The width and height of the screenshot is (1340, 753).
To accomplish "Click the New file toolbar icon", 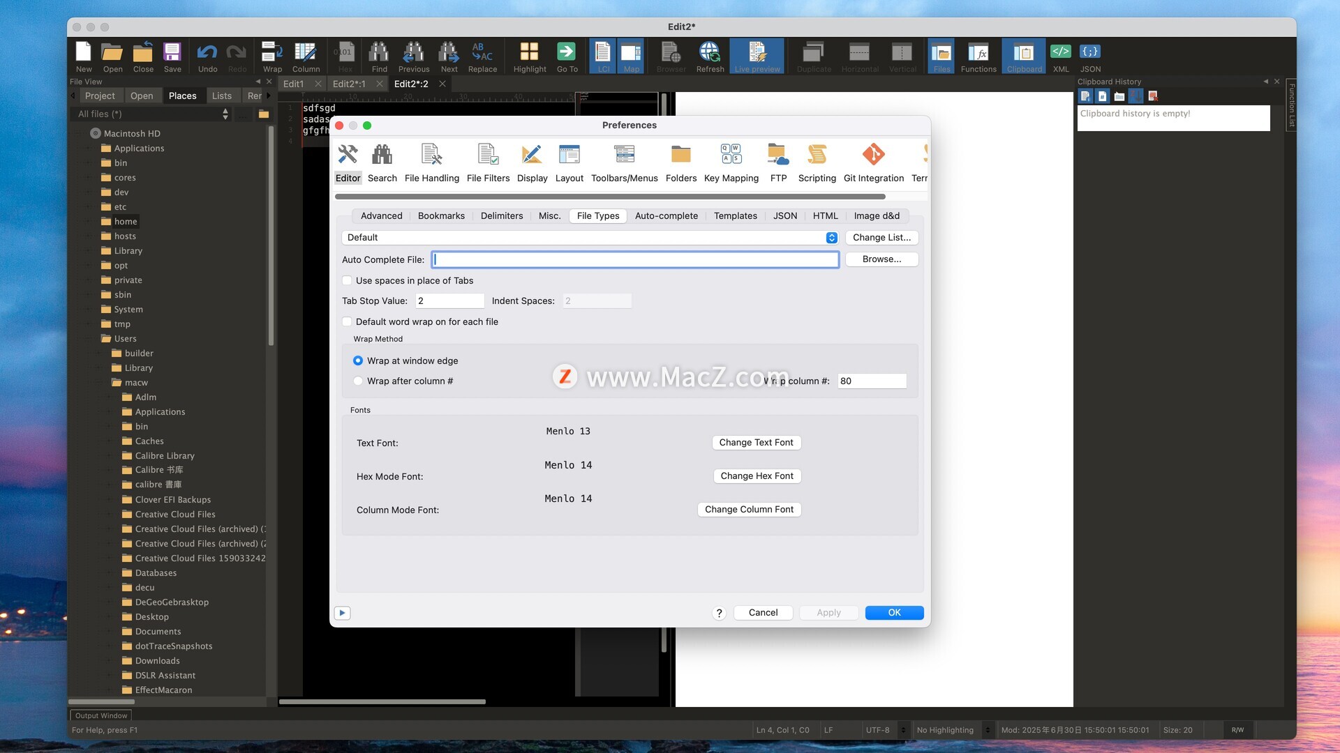I will [x=84, y=56].
